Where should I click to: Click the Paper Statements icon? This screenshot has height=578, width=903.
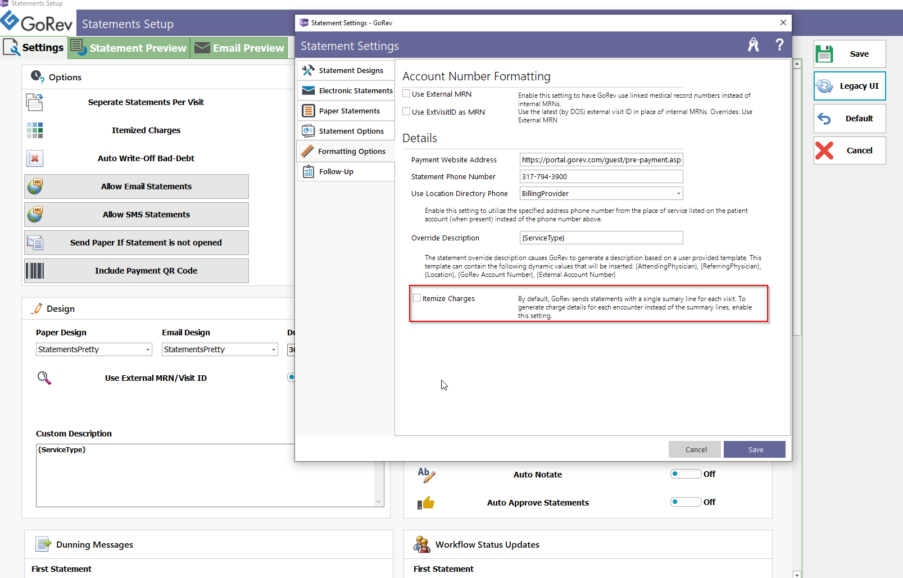point(308,111)
